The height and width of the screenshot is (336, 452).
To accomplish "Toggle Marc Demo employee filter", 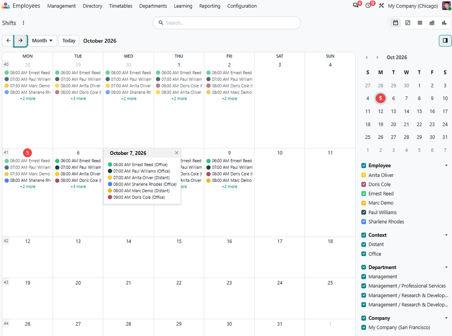I will [364, 203].
